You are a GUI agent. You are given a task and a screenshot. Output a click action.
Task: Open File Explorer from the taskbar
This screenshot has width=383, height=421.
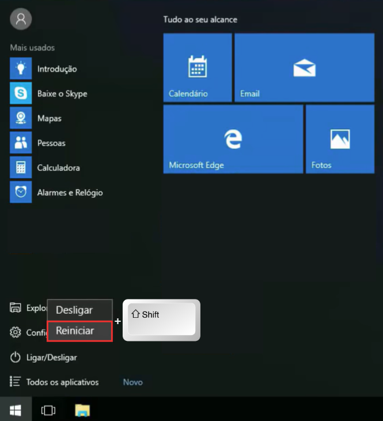[x=83, y=410]
